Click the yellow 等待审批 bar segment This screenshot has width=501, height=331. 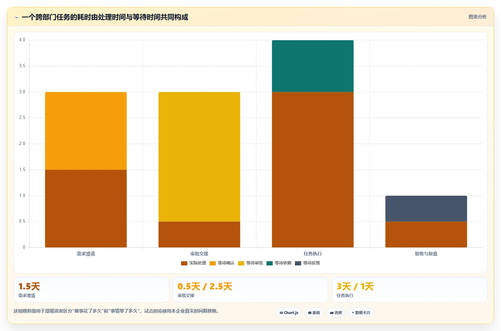(x=199, y=157)
